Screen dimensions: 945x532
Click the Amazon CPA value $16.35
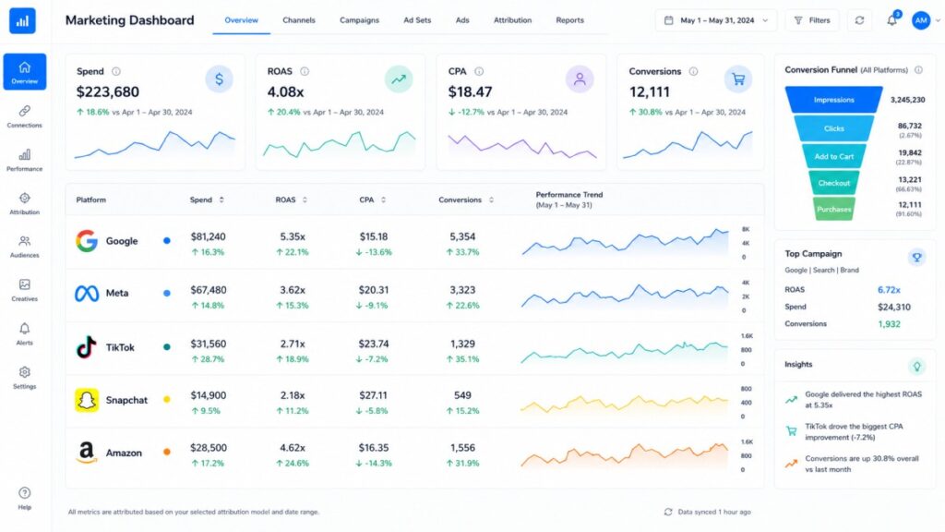click(x=374, y=448)
